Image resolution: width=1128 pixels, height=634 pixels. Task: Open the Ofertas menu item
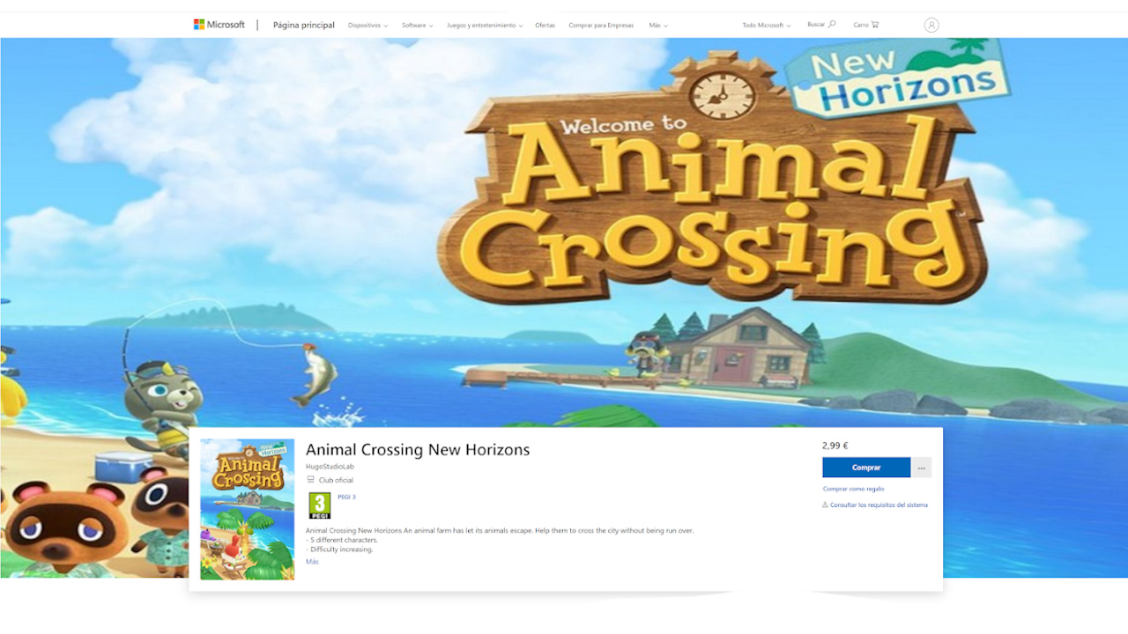coord(545,26)
